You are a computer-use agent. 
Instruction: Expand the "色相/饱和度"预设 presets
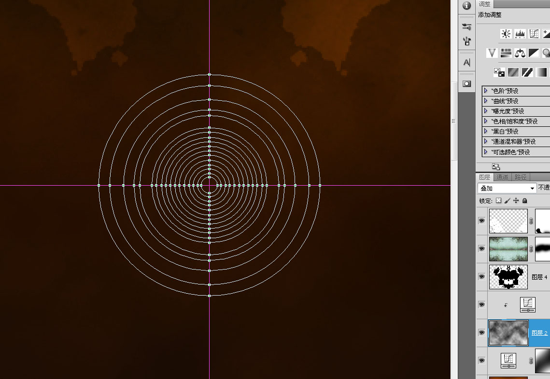(486, 121)
